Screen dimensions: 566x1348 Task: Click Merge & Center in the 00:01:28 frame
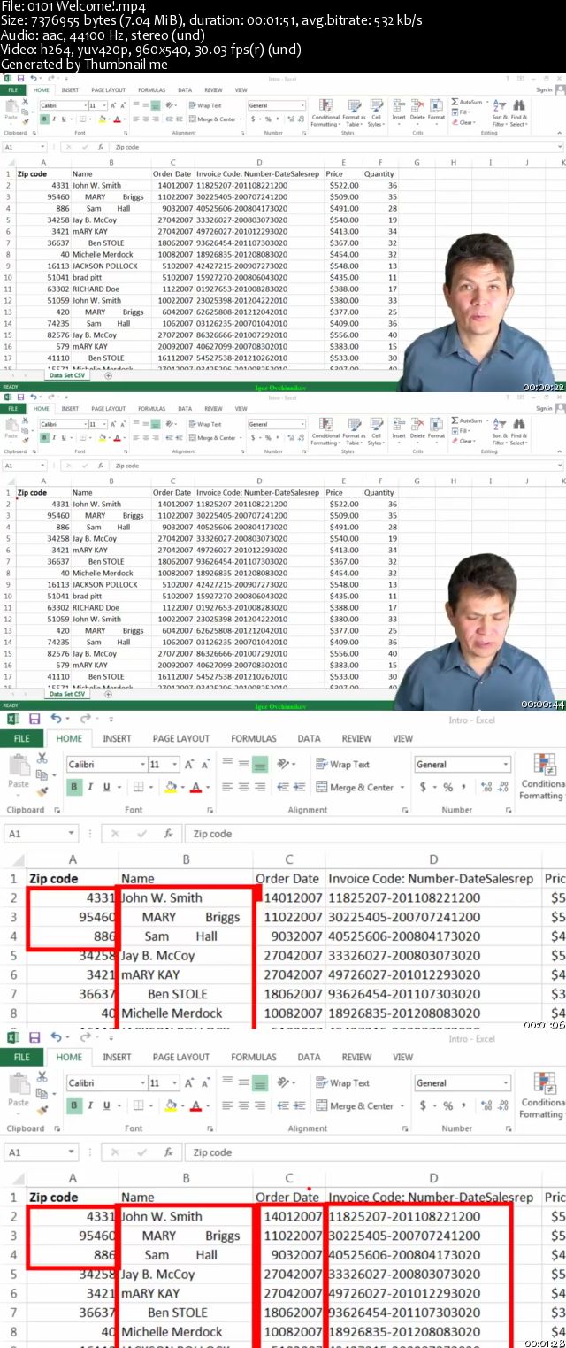pyautogui.click(x=354, y=1106)
